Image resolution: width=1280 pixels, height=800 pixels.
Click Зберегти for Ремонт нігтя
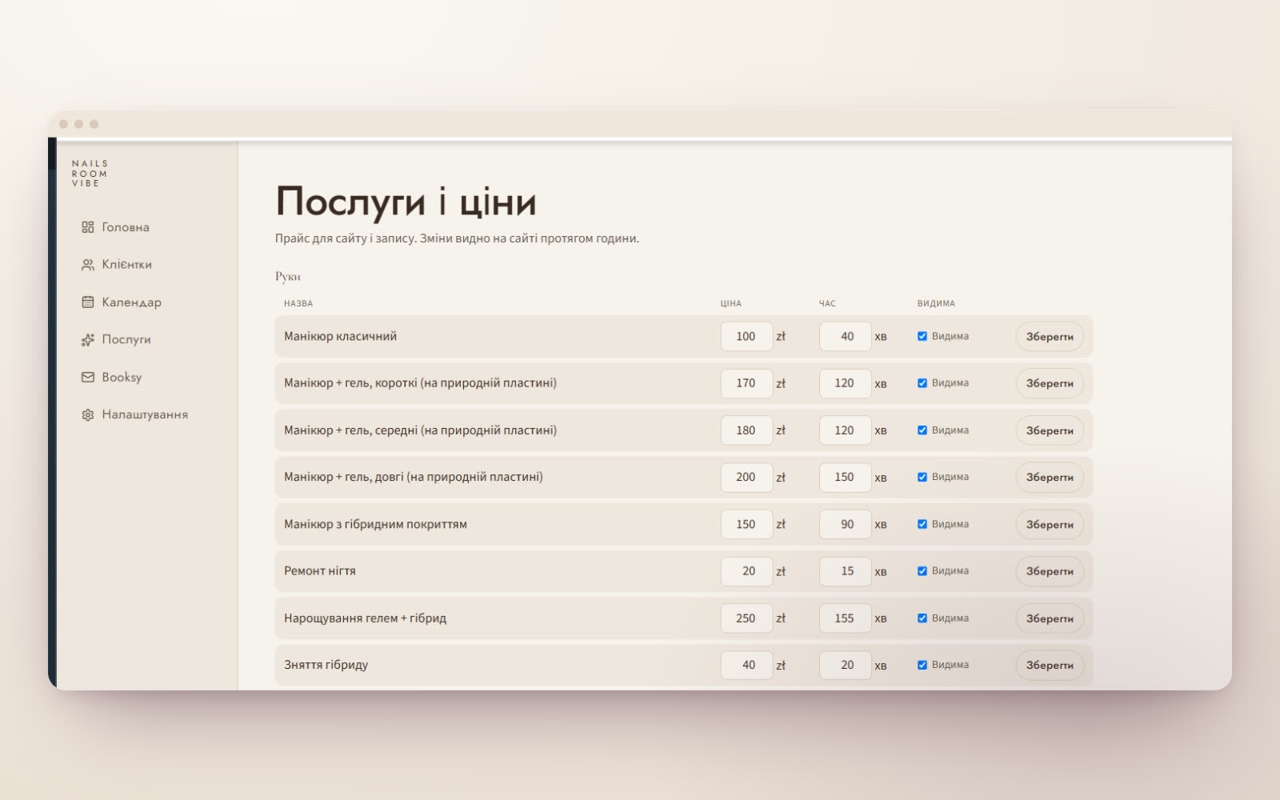tap(1050, 571)
